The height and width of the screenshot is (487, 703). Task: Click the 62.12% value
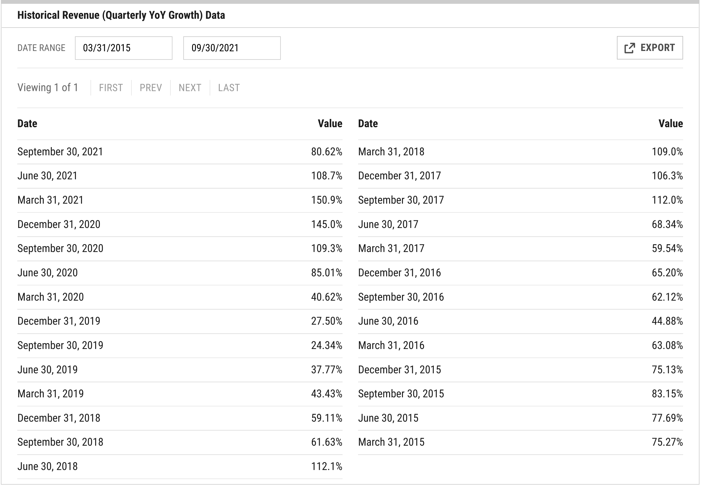point(667,297)
